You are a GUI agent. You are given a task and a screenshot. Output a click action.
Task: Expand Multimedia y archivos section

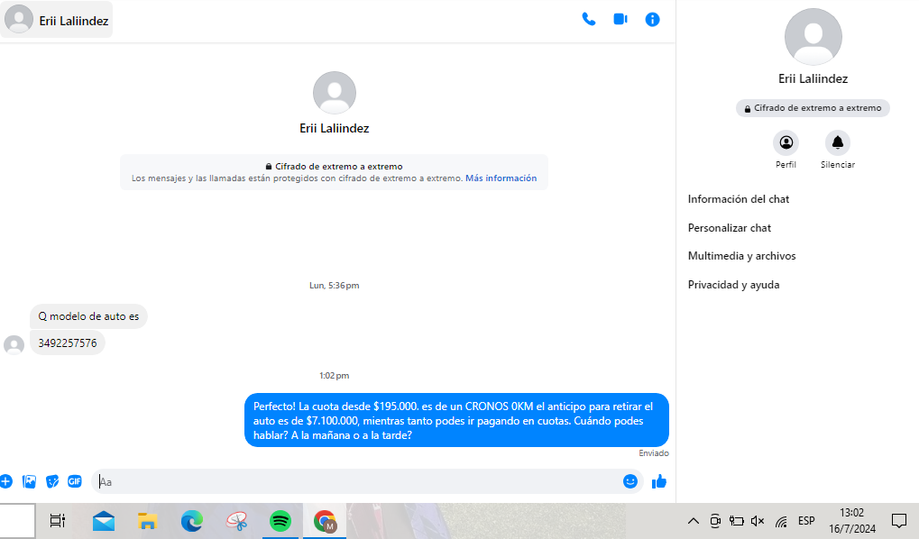741,256
